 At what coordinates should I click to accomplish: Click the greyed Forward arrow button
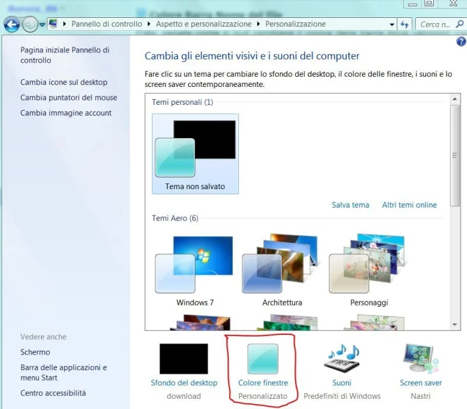[x=30, y=24]
